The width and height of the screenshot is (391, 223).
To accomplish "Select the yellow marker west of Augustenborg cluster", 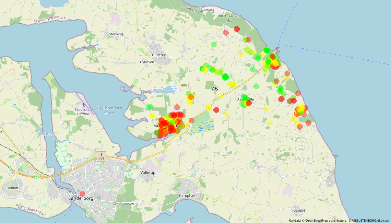I will (x=152, y=116).
